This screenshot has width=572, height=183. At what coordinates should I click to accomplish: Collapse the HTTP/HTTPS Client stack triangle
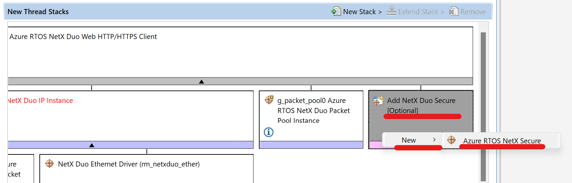tap(201, 82)
